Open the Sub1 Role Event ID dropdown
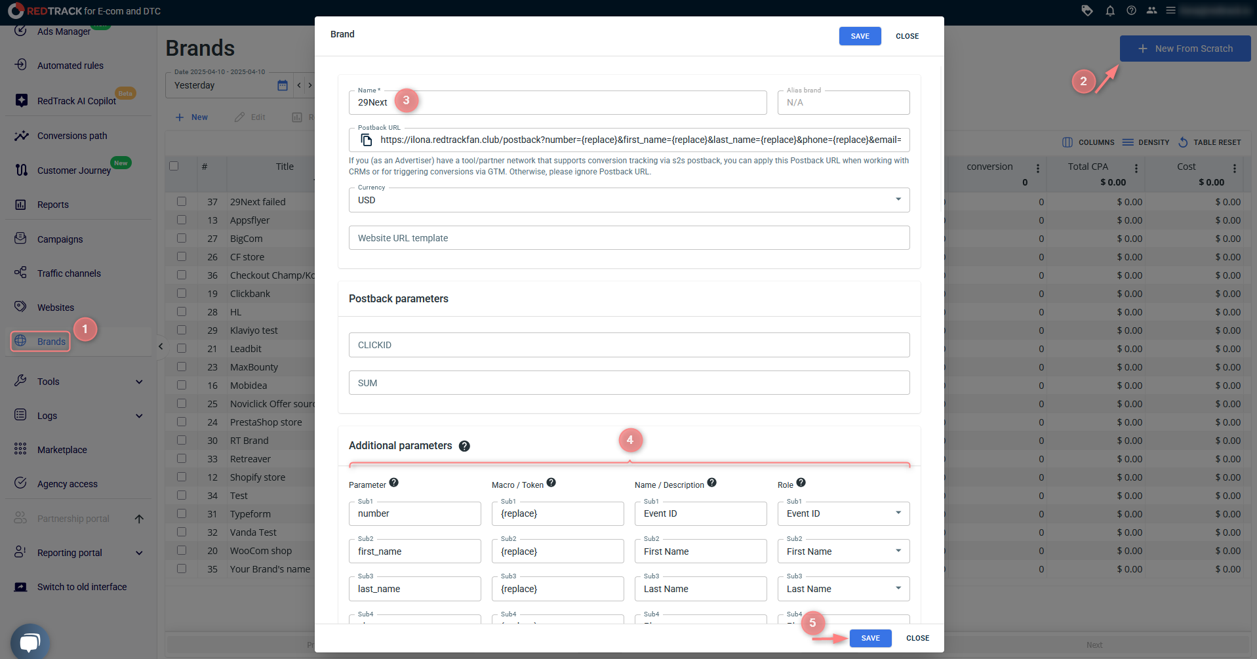Screen dimensions: 1257x659 click(844, 513)
